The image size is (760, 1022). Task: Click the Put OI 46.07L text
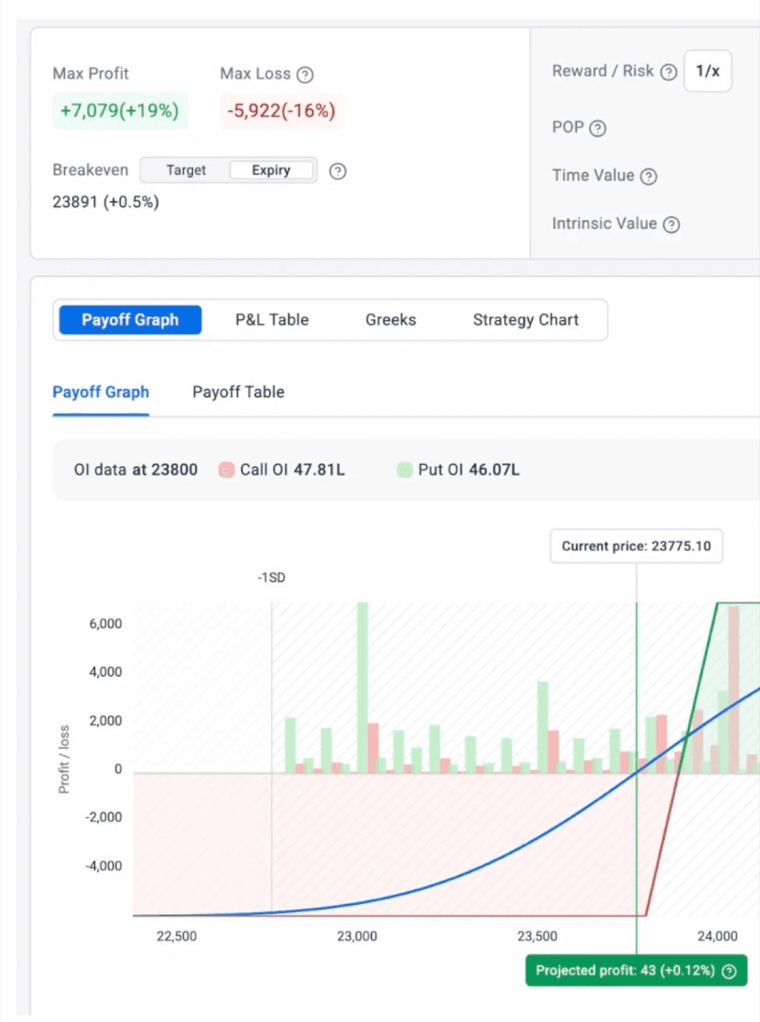click(x=469, y=470)
